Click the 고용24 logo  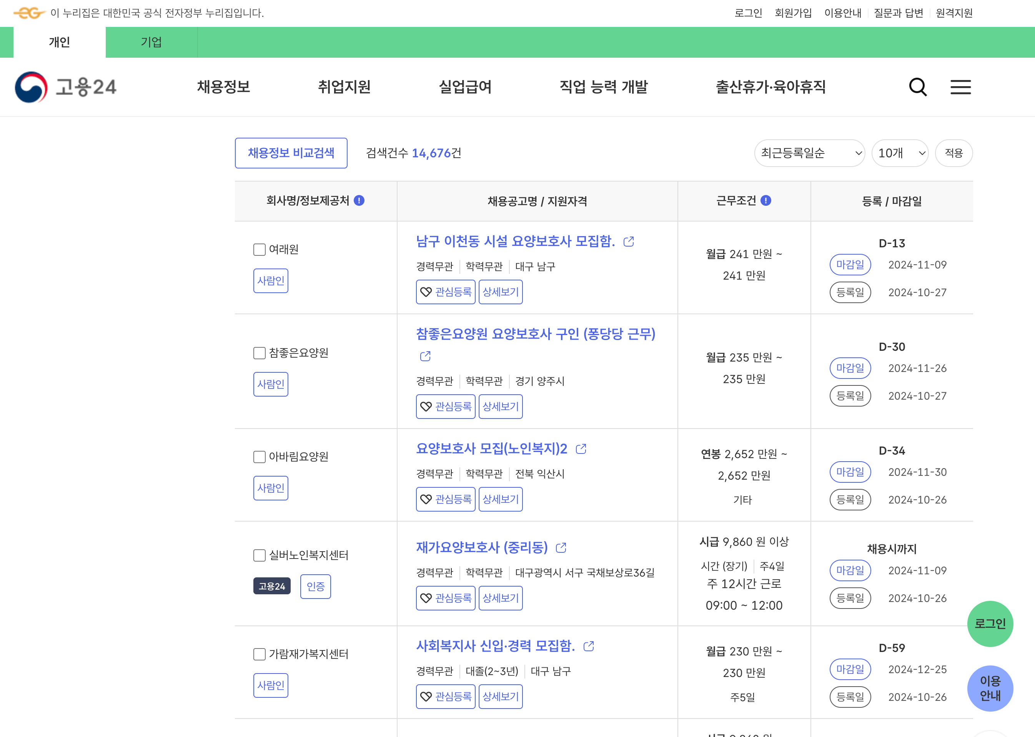[x=66, y=87]
